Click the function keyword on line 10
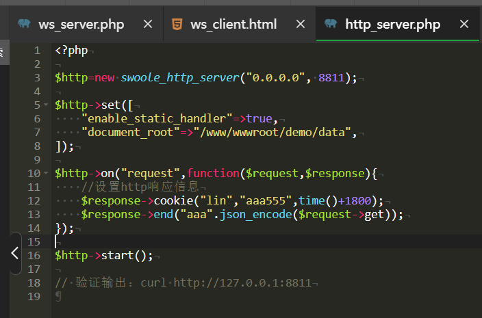Image resolution: width=482 pixels, height=318 pixels. [213, 173]
